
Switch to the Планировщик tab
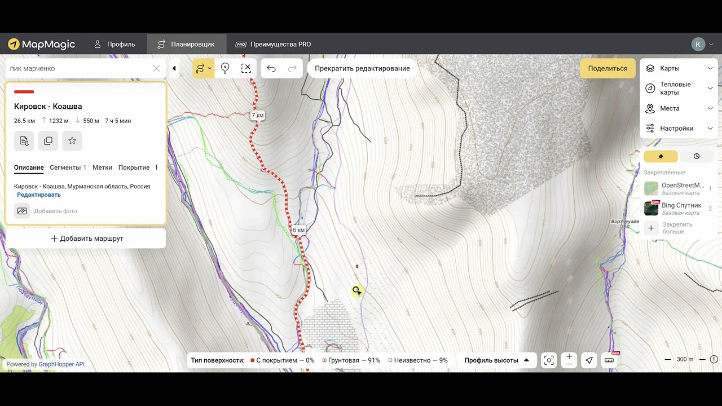186,44
